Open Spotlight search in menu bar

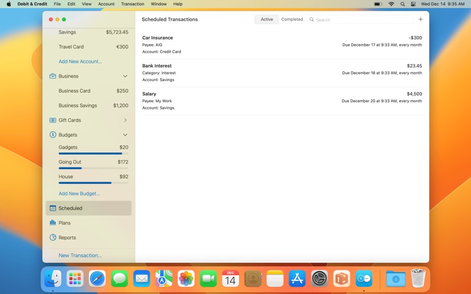click(x=403, y=4)
